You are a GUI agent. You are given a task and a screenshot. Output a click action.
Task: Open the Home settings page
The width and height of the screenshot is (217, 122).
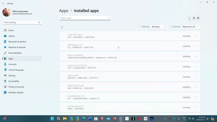(22, 30)
